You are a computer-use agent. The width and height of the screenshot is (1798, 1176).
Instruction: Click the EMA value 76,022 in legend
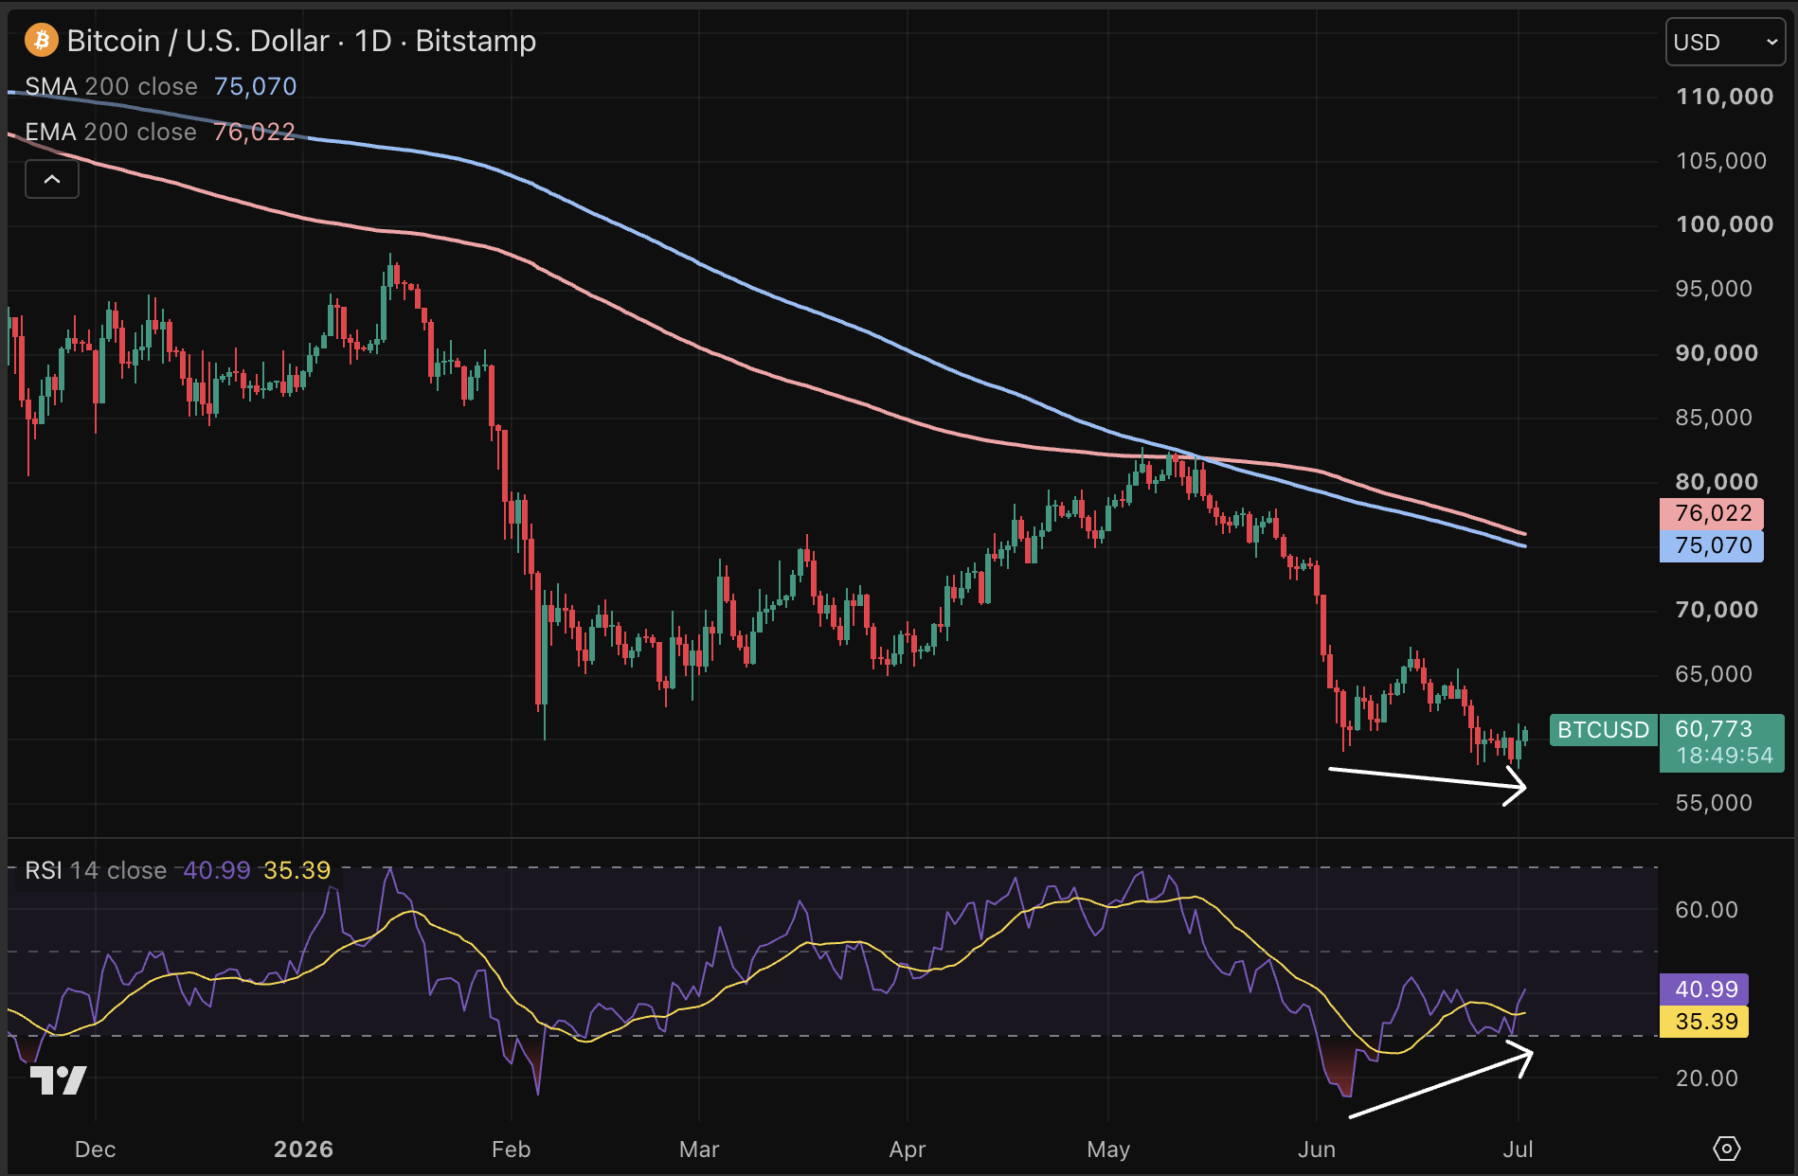[x=255, y=132]
